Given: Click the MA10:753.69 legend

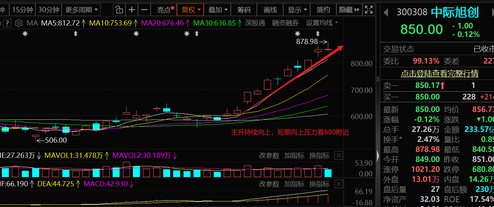Looking at the screenshot, I should coord(114,23).
